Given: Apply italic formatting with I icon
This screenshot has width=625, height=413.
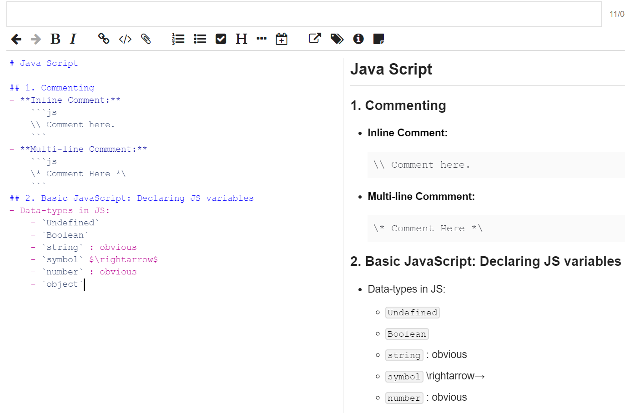Looking at the screenshot, I should click(x=73, y=39).
